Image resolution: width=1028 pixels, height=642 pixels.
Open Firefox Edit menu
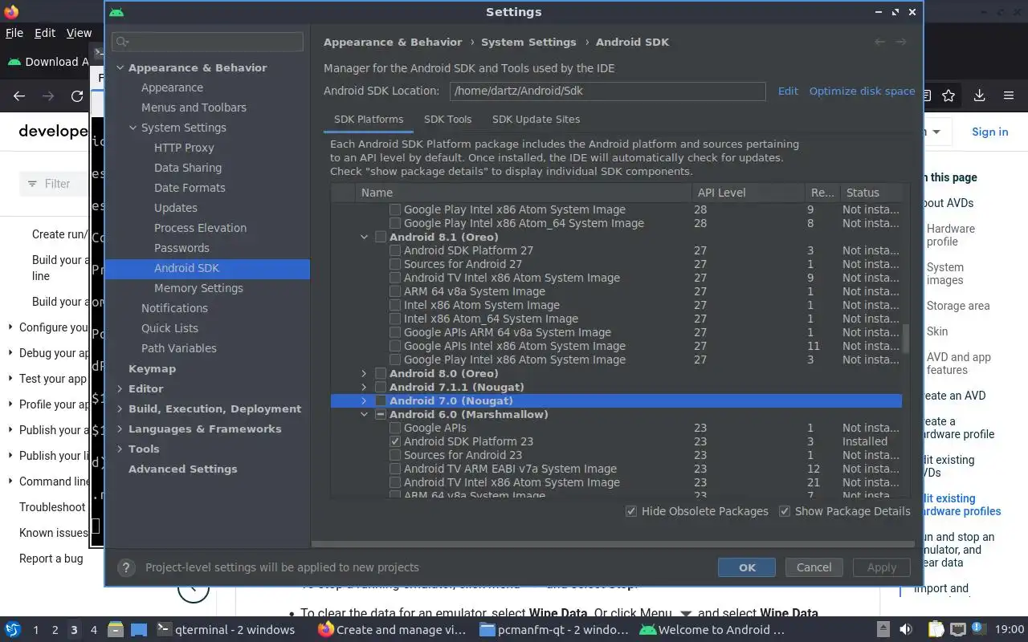[45, 33]
